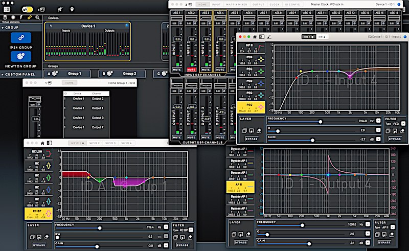
Task: Mute the INPUT 1 channel
Action: tap(176, 70)
